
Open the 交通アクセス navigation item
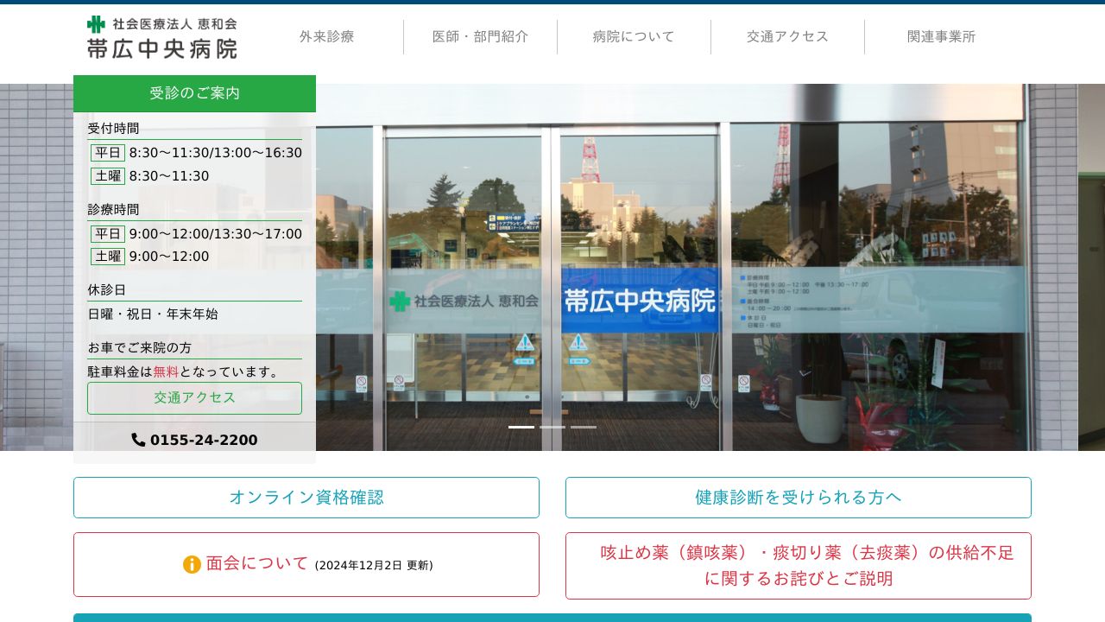(x=786, y=36)
